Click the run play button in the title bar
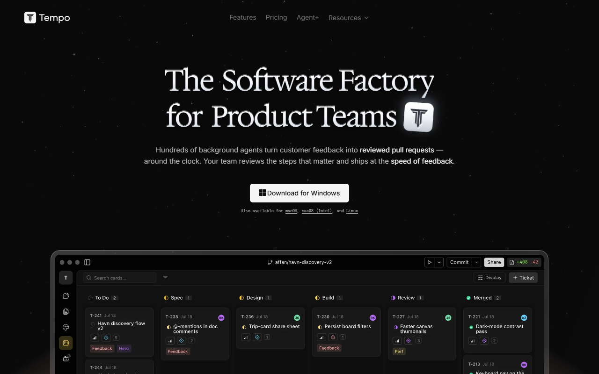This screenshot has height=374, width=599. [429, 262]
